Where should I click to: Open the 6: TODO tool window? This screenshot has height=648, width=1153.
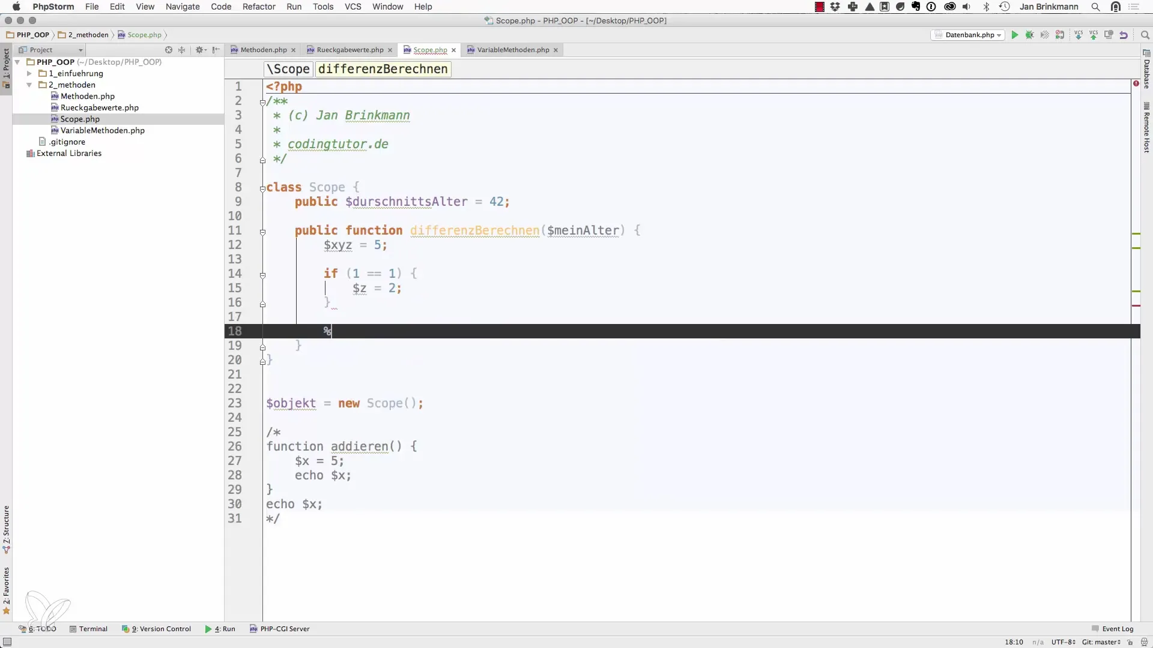pyautogui.click(x=37, y=629)
